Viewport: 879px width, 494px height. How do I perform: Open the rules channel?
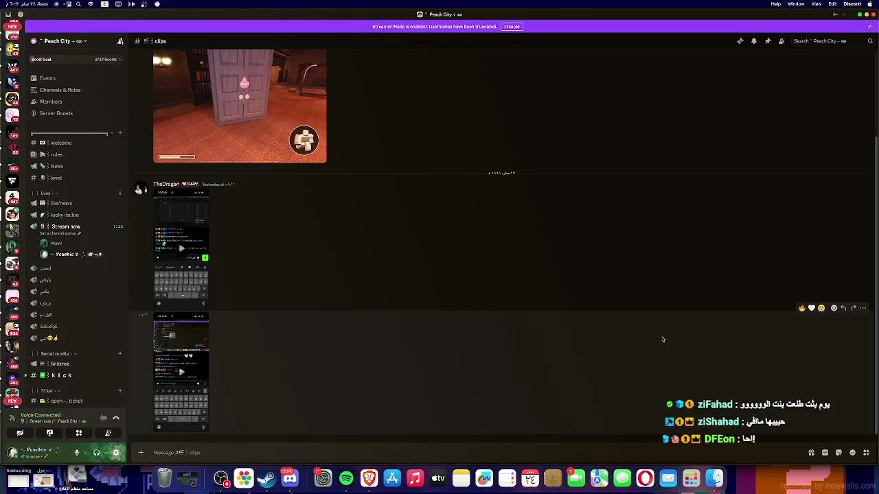coord(76,154)
